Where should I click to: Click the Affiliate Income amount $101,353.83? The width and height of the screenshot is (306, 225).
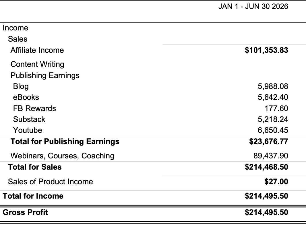tap(266, 50)
